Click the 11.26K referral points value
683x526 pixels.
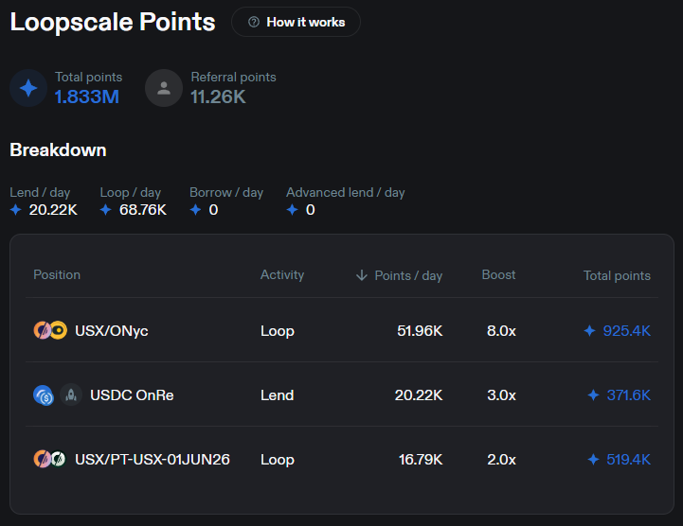point(218,96)
